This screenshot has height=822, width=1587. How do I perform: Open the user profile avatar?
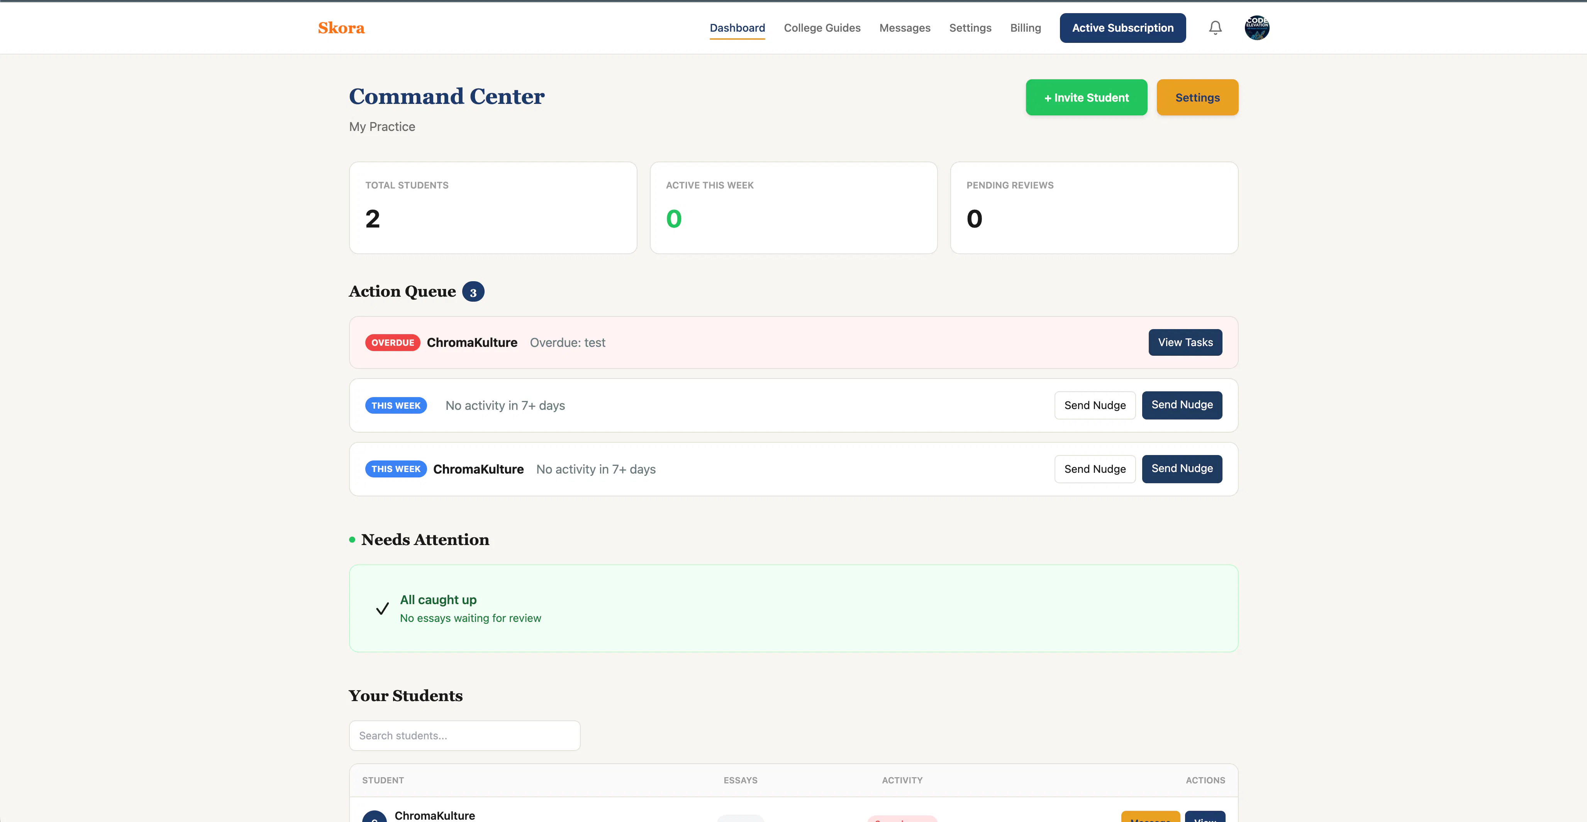(x=1257, y=28)
